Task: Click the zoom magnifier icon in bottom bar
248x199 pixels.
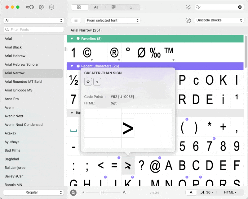Action: point(73,192)
